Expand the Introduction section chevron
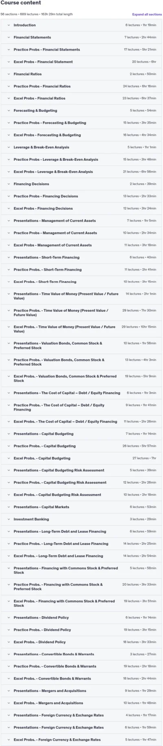This screenshot has height=746, width=163. point(9,25)
